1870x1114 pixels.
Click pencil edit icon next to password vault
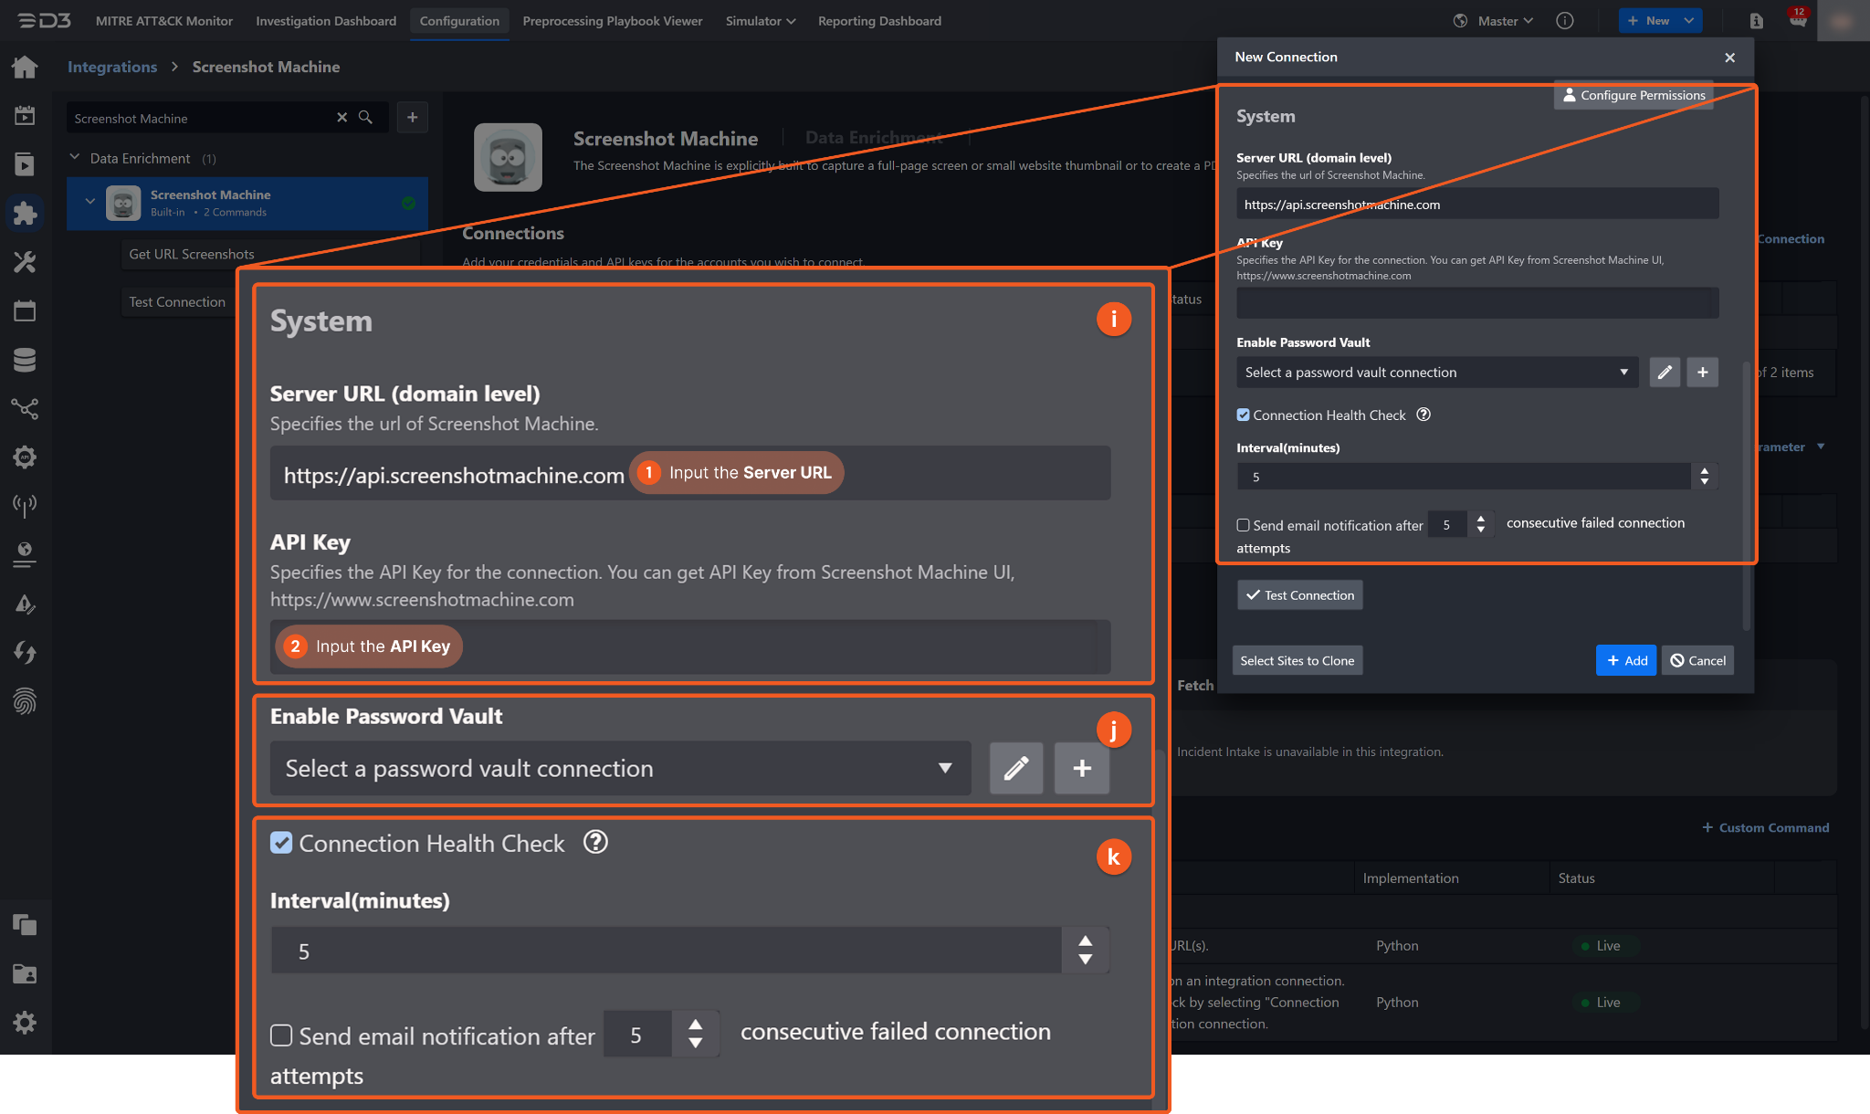coord(1665,373)
